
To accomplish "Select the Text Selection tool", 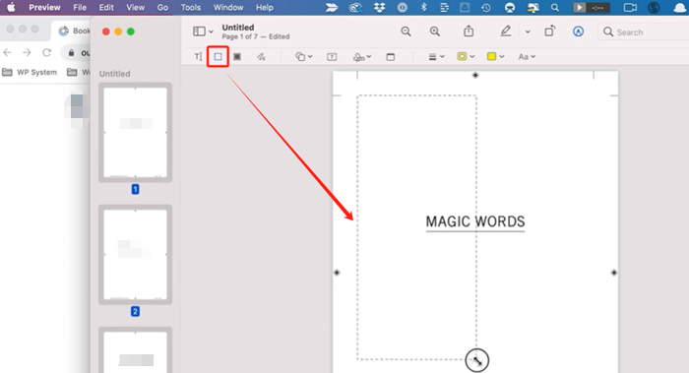I will [x=198, y=57].
